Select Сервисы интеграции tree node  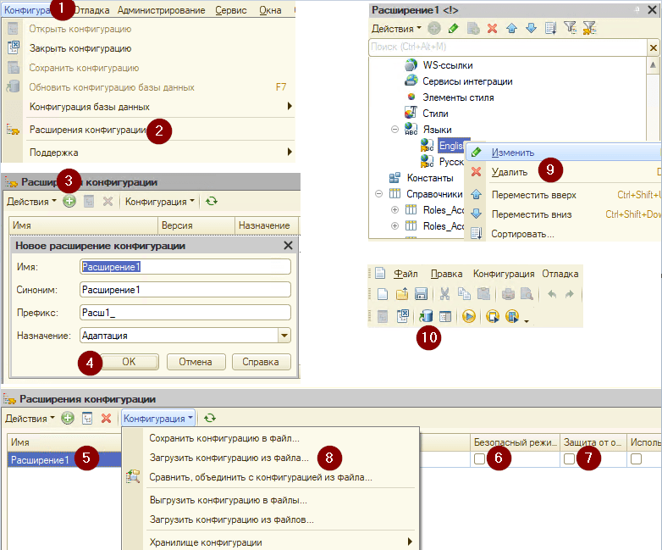[x=467, y=81]
